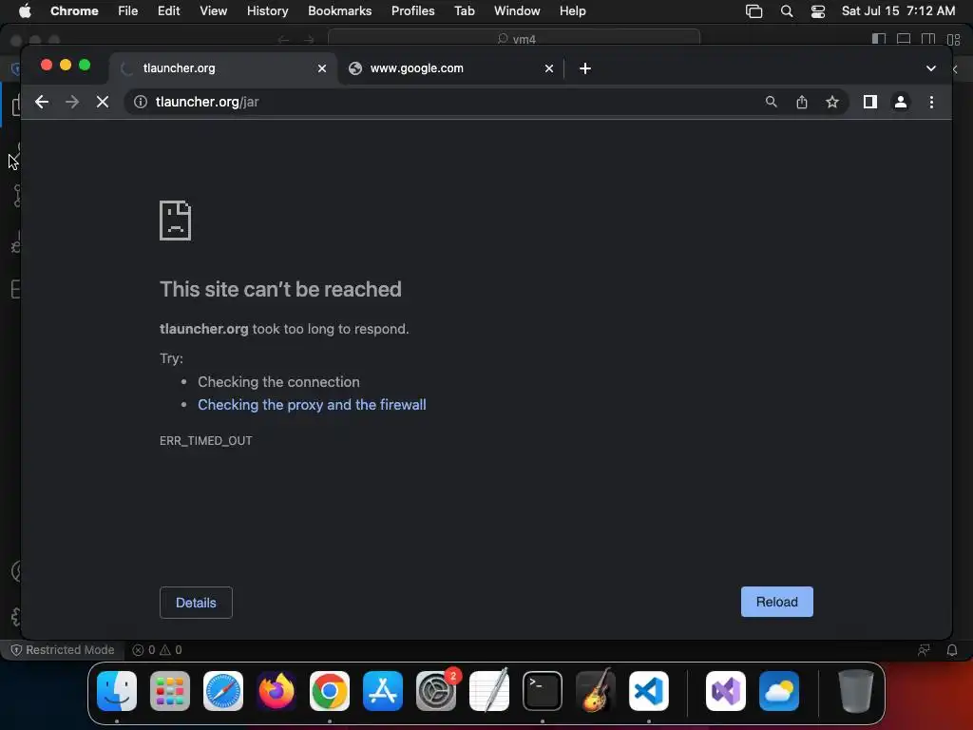The image size is (973, 730).
Task: Open TextEdit from the Dock
Action: coord(489,691)
